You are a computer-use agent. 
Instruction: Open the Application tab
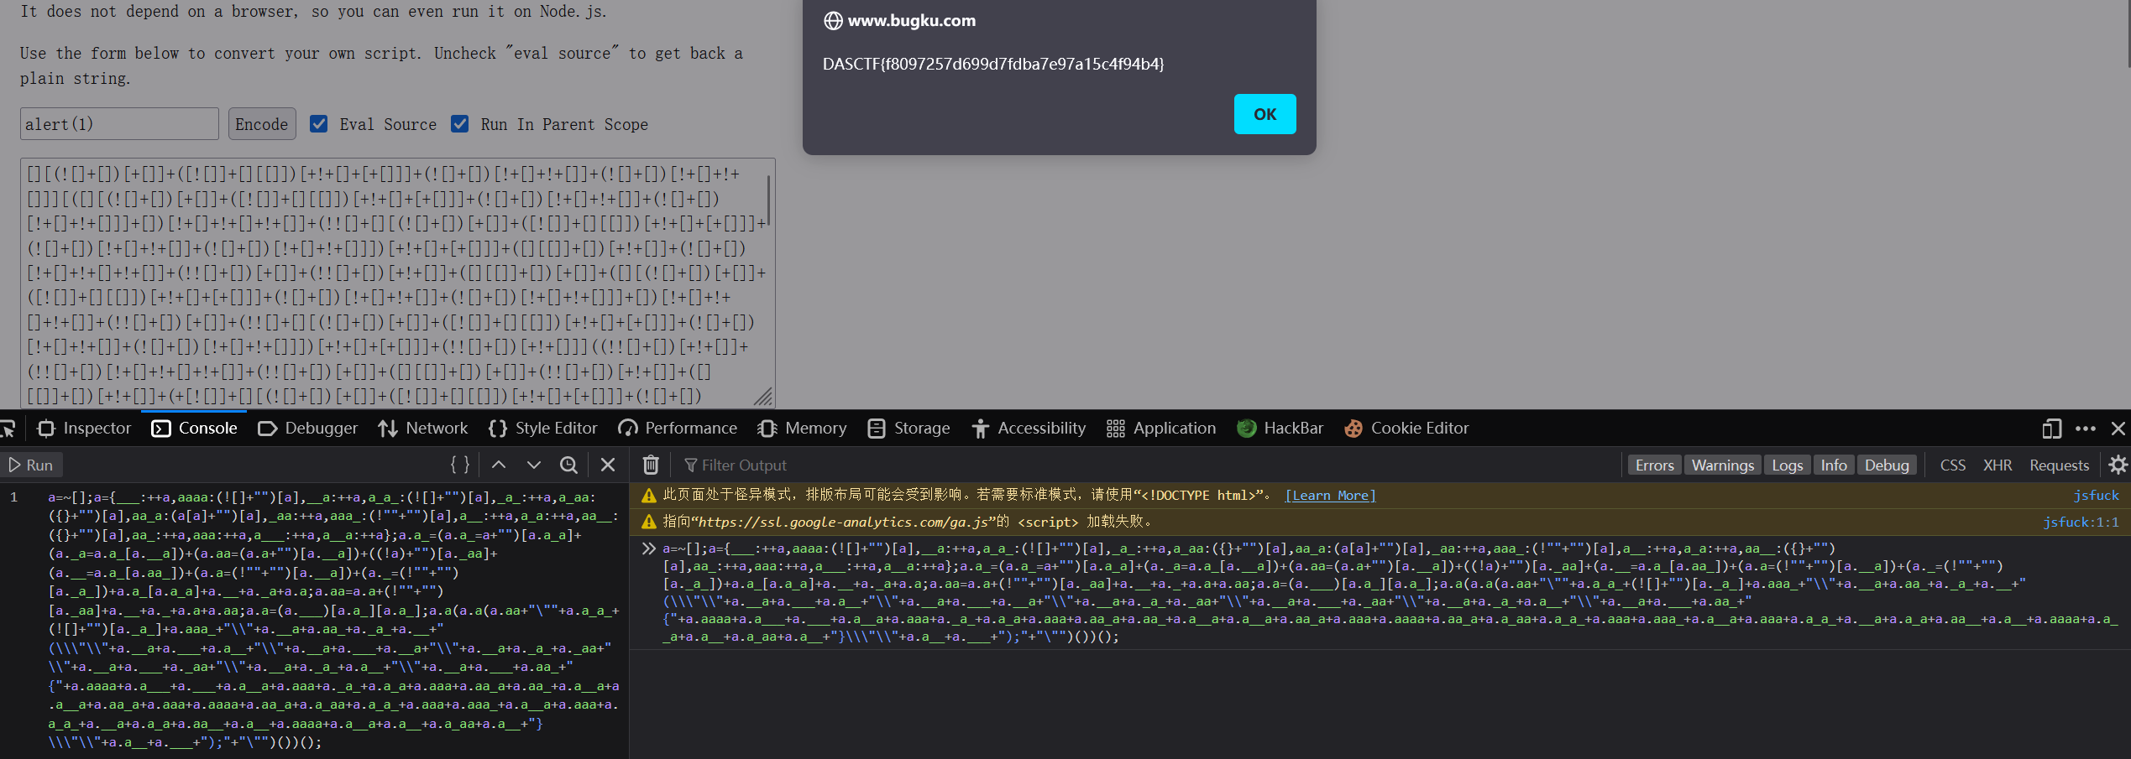(x=1161, y=429)
